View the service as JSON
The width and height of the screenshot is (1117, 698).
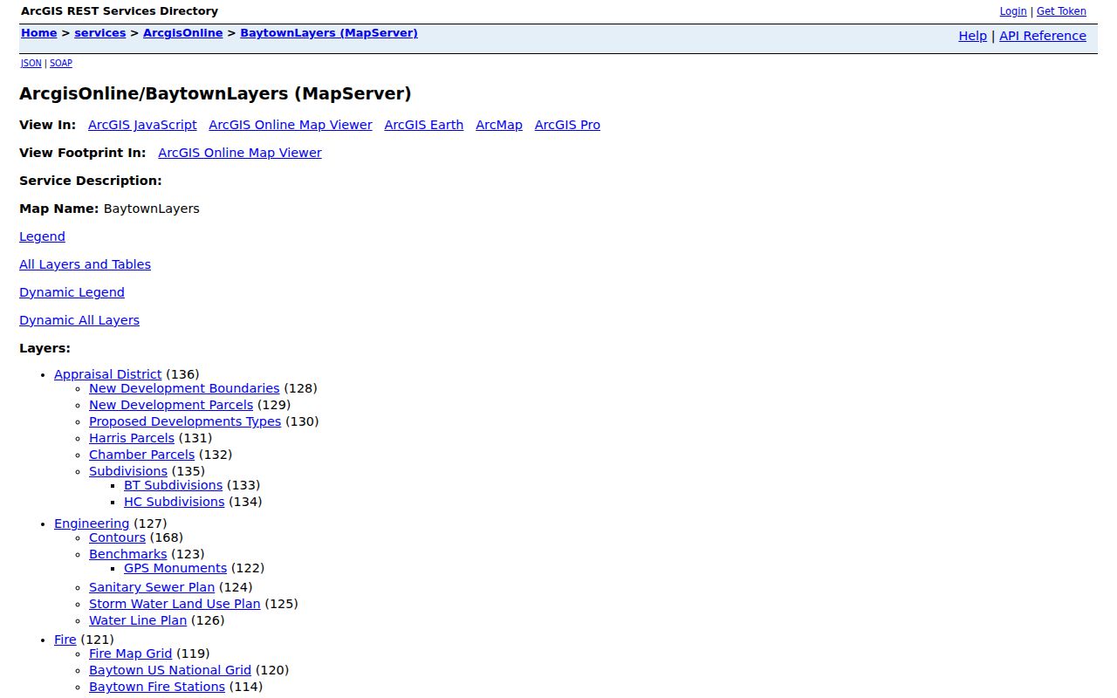[x=31, y=63]
